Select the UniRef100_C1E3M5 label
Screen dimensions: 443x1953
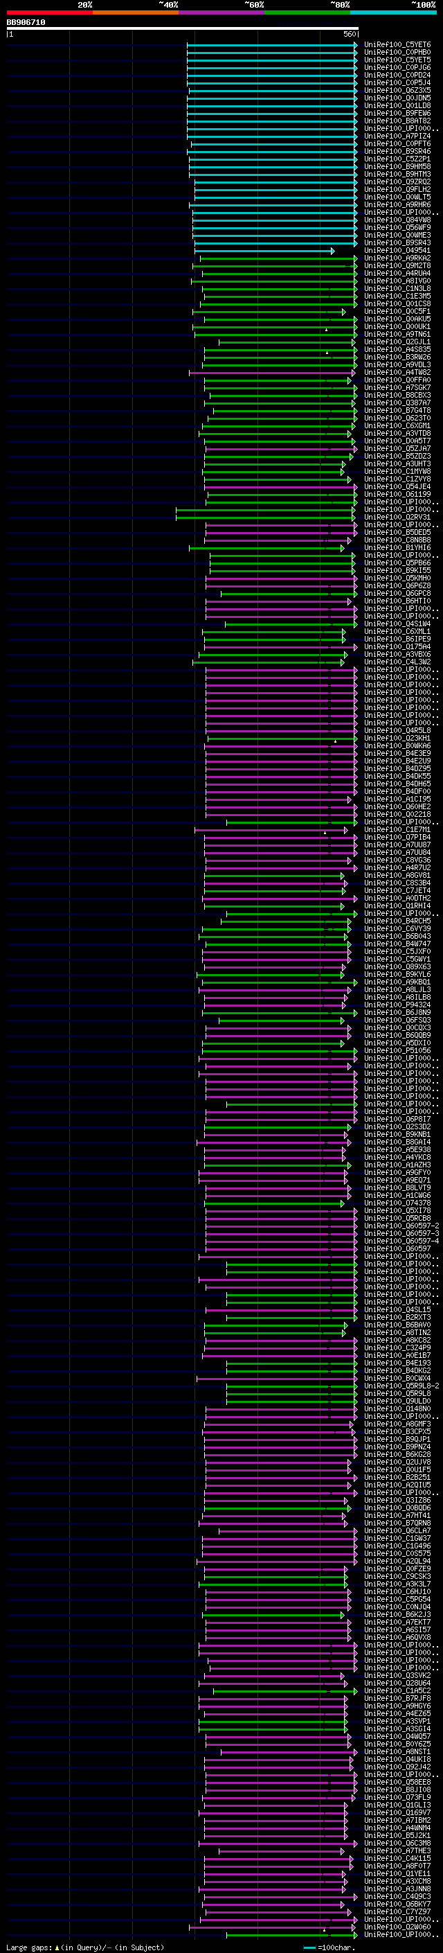[397, 296]
